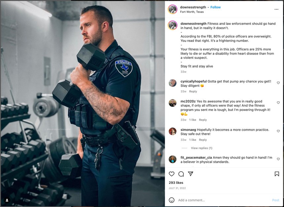Expand View replies (1) under simonaeg
284x207 pixels.
click(x=201, y=148)
